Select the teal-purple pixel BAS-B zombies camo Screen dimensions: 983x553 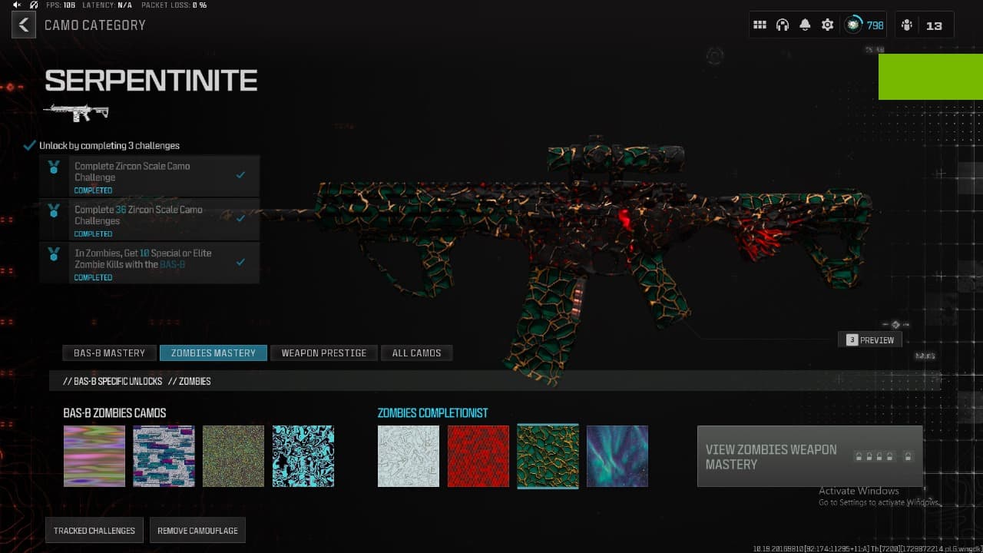click(164, 456)
